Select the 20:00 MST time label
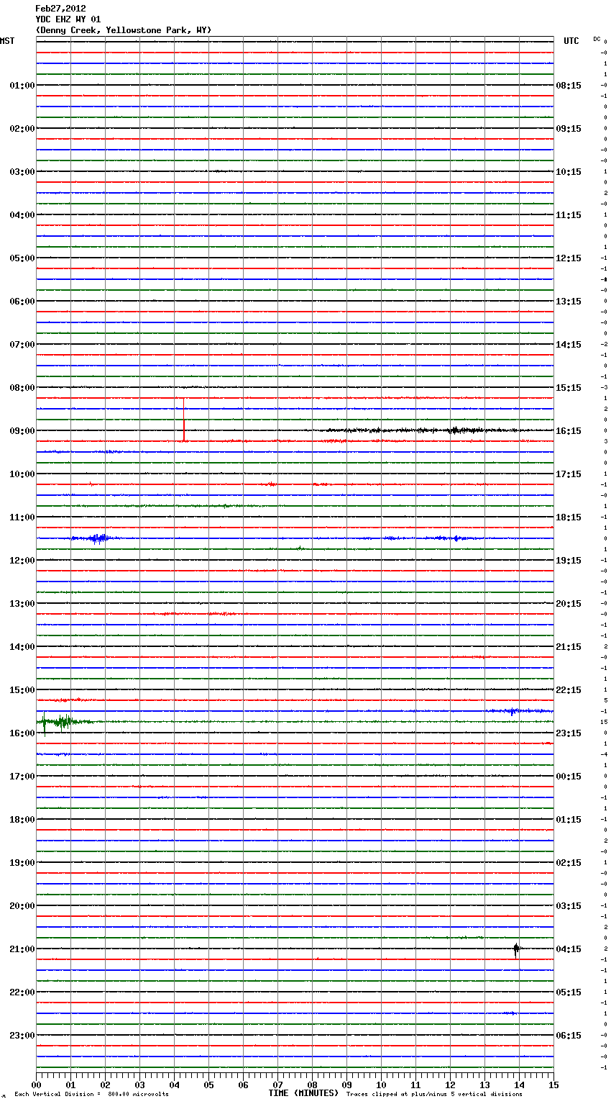Image resolution: width=611 pixels, height=1104 pixels. click(22, 906)
